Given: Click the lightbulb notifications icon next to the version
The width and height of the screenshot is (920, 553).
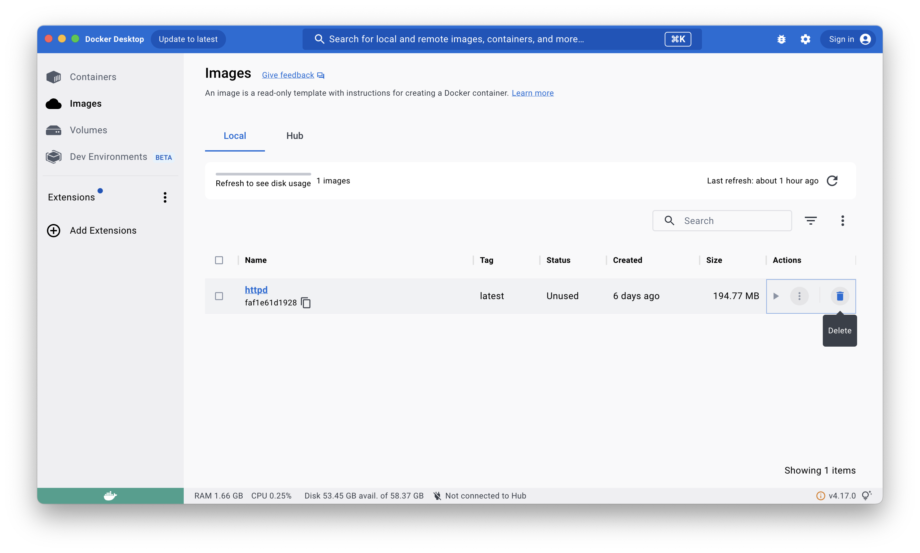Looking at the screenshot, I should 866,496.
